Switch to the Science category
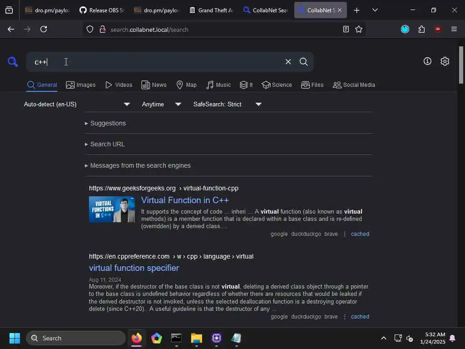This screenshot has width=465, height=349. coord(277,85)
